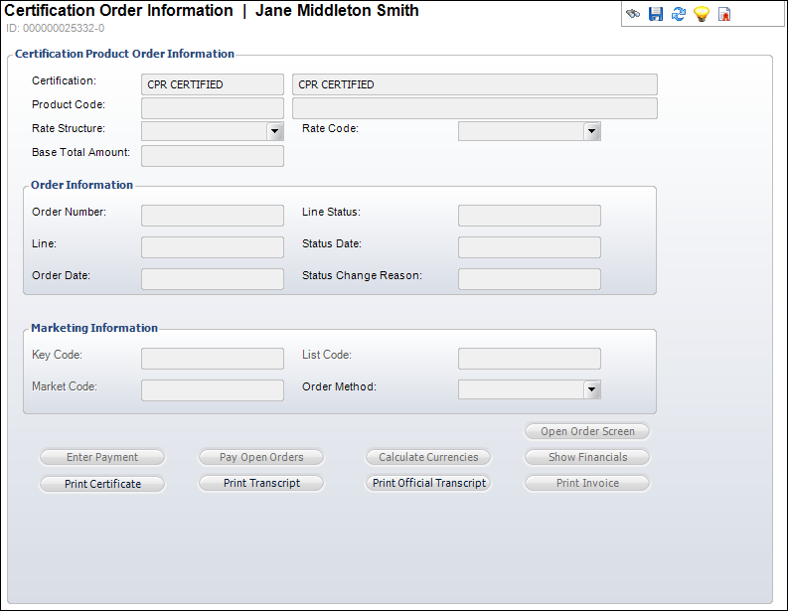Click the blue arrows refresh icon
Screen dimensions: 788x611
[x=679, y=14]
